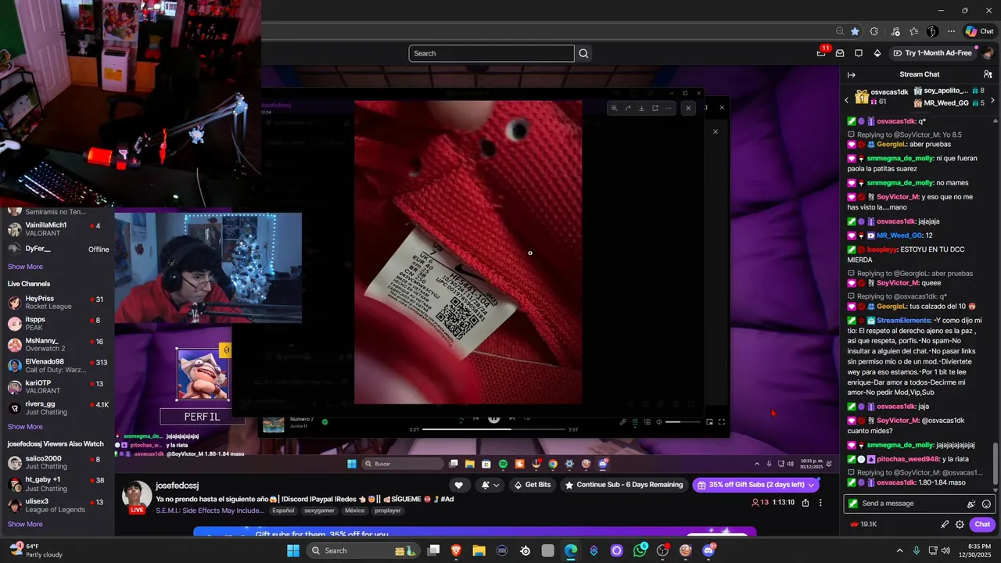This screenshot has width=1001, height=563.
Task: Select the México stream tag
Action: tap(355, 511)
